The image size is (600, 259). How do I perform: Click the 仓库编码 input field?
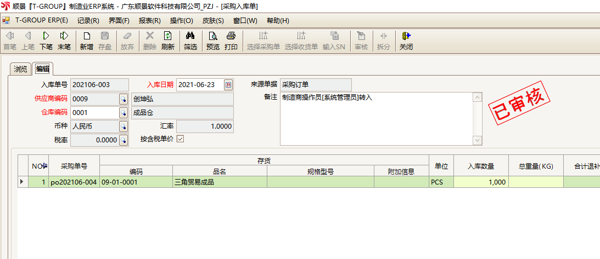click(94, 113)
